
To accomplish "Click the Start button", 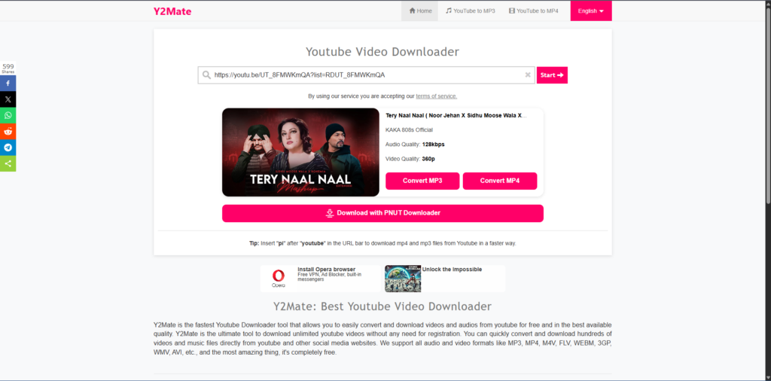I will 552,75.
